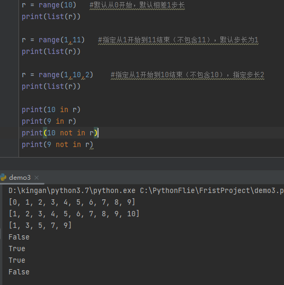Click output list ending with 10
284x285 pixels.
[74, 214]
